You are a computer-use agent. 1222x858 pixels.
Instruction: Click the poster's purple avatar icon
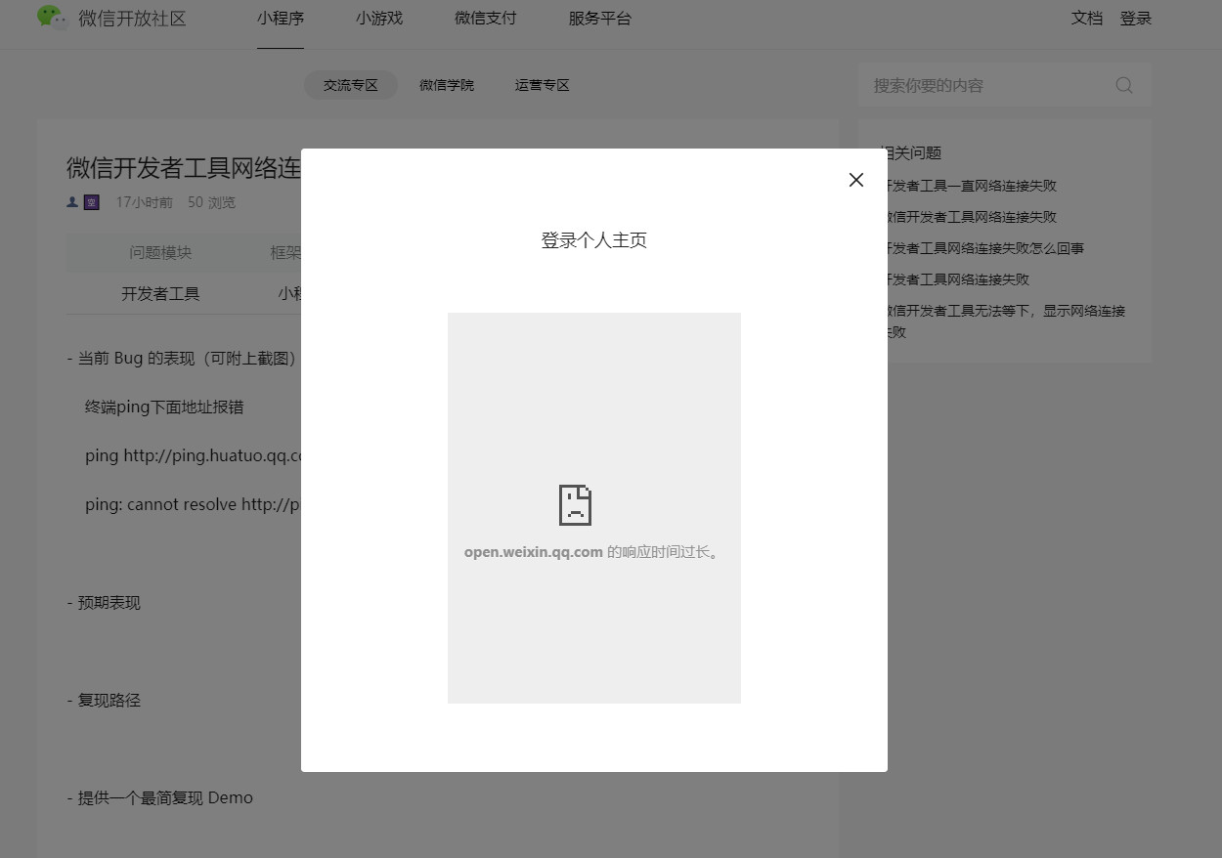[x=91, y=202]
